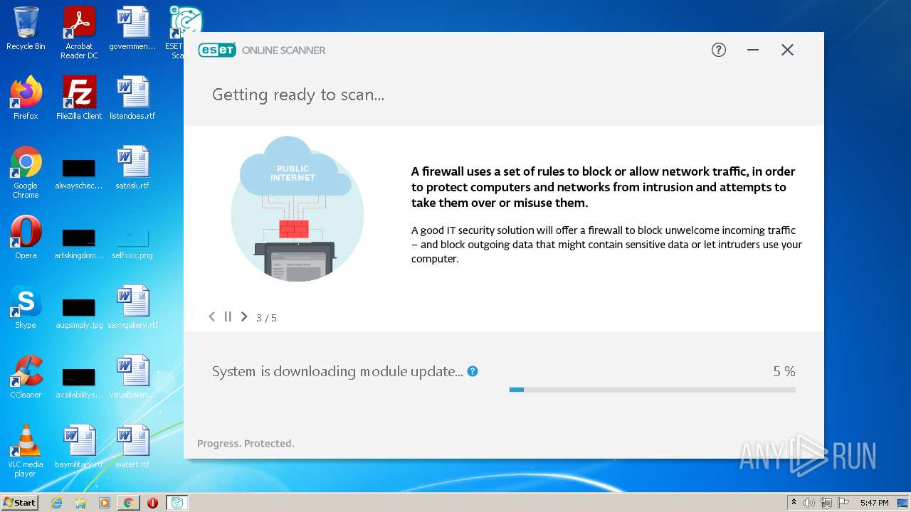Screen dimensions: 911x512
Task: Open Windows Explorer from the taskbar
Action: click(80, 503)
